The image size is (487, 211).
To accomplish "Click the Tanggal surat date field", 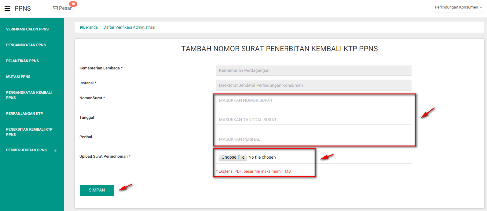I will [x=313, y=120].
